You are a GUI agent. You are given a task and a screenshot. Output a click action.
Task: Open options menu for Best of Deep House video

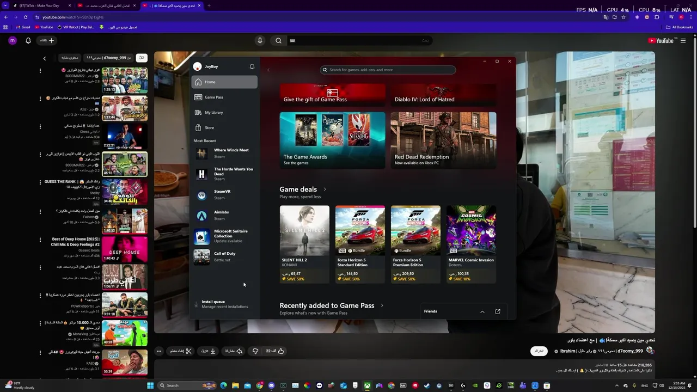click(40, 240)
